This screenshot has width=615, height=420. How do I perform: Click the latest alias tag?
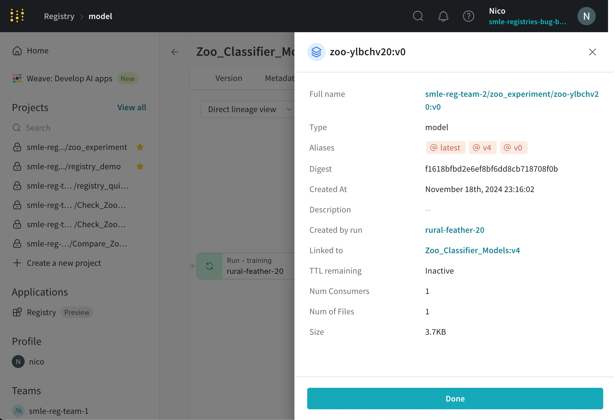point(446,148)
